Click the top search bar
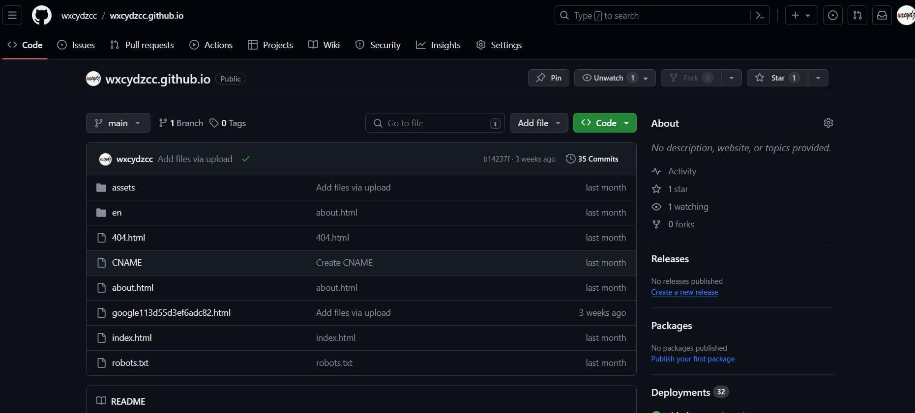915x413 pixels. [662, 16]
